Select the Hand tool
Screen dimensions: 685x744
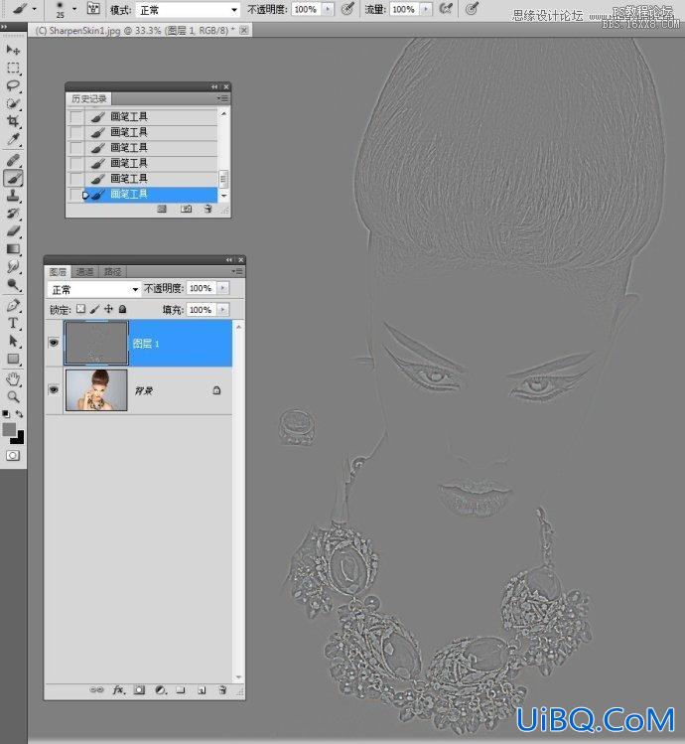click(x=13, y=378)
